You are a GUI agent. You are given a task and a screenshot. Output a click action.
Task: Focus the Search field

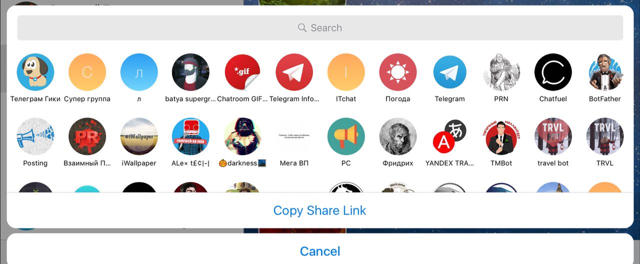[x=320, y=27]
